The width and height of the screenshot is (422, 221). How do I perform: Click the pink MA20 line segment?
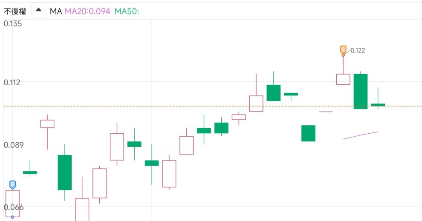click(361, 135)
